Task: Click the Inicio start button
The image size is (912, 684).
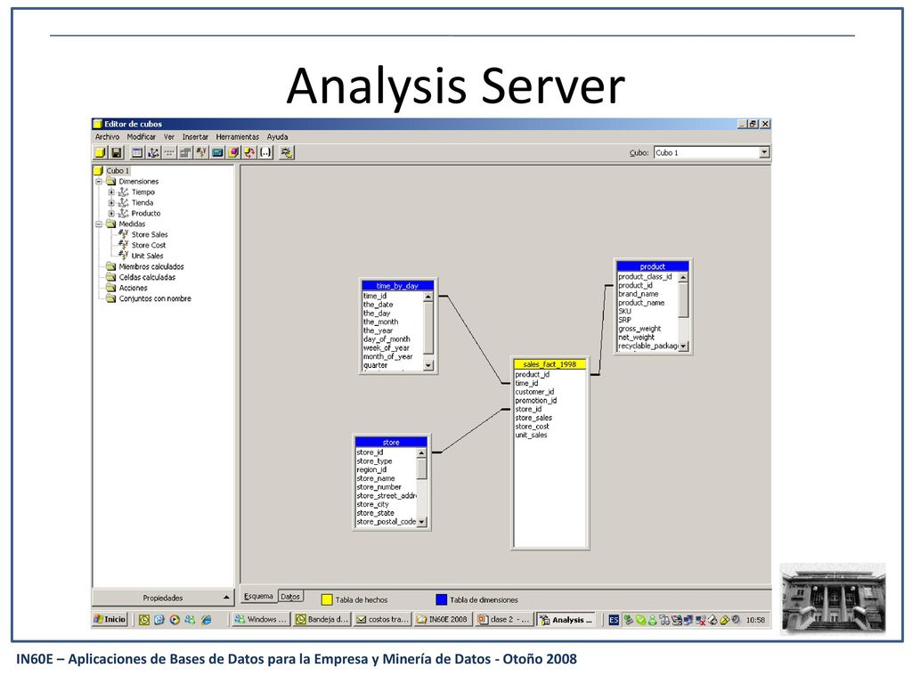Action: tap(110, 620)
